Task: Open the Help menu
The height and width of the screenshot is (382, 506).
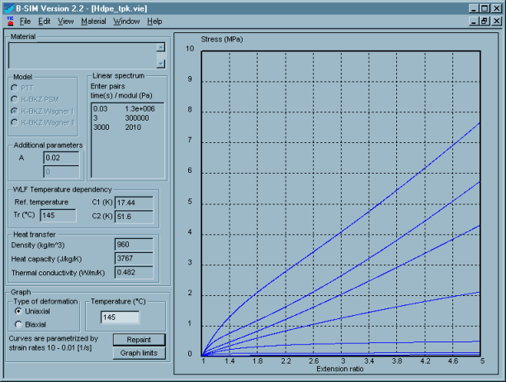Action: tap(154, 21)
